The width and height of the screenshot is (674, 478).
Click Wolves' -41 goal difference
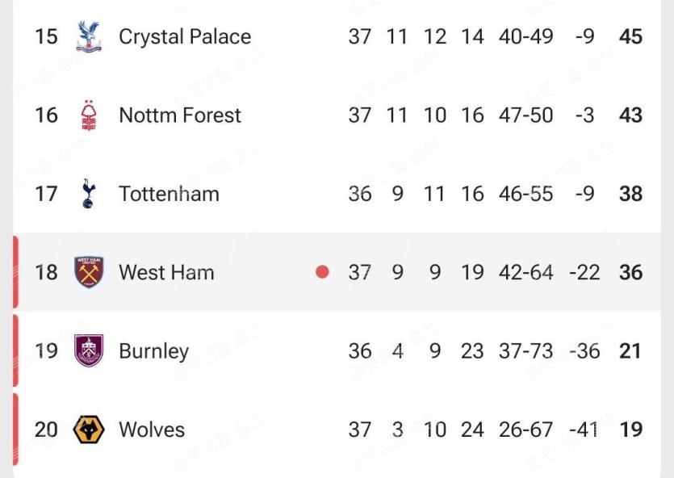tap(584, 430)
